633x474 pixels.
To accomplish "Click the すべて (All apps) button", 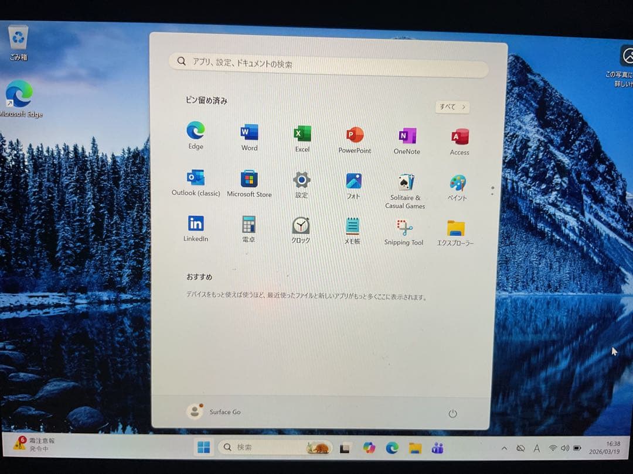I will tap(452, 107).
